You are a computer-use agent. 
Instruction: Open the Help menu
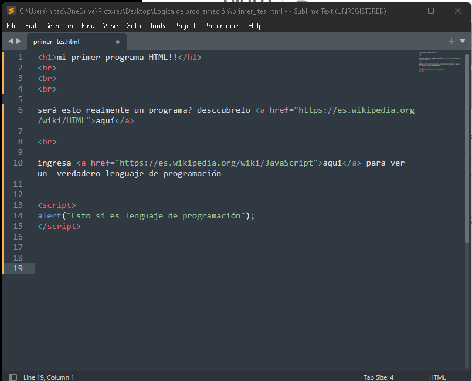(255, 26)
